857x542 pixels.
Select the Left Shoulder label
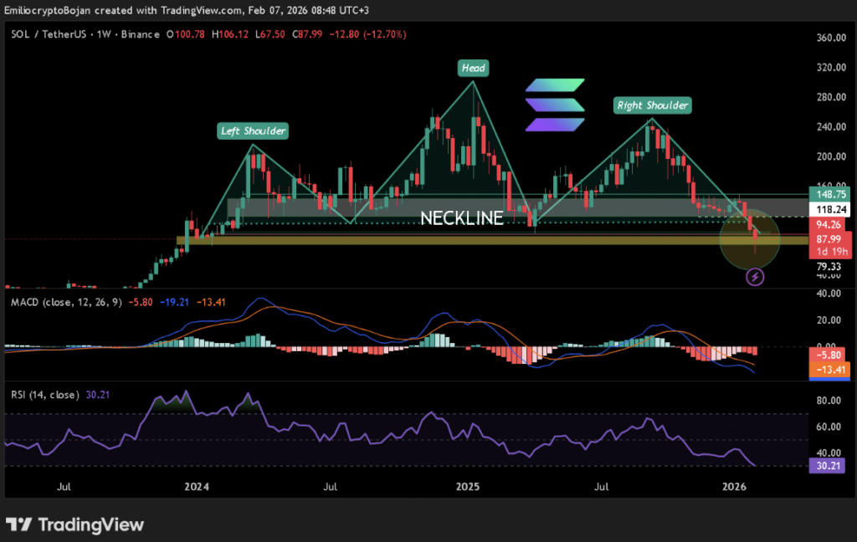click(x=253, y=130)
